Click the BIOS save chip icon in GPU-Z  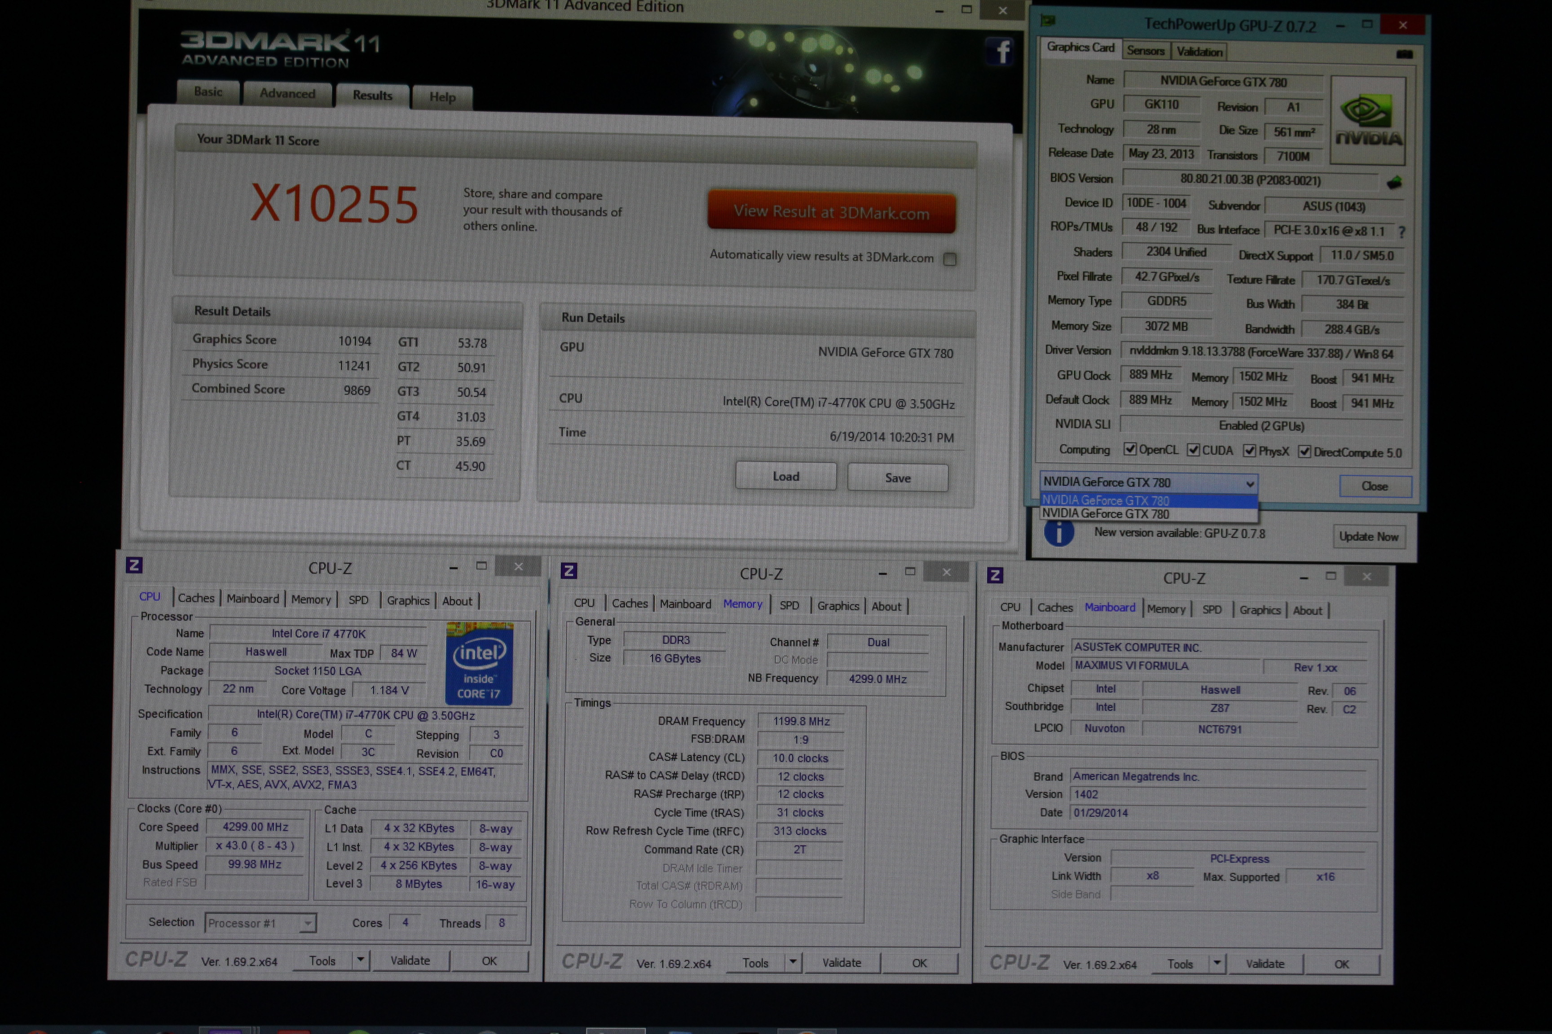point(1394,183)
